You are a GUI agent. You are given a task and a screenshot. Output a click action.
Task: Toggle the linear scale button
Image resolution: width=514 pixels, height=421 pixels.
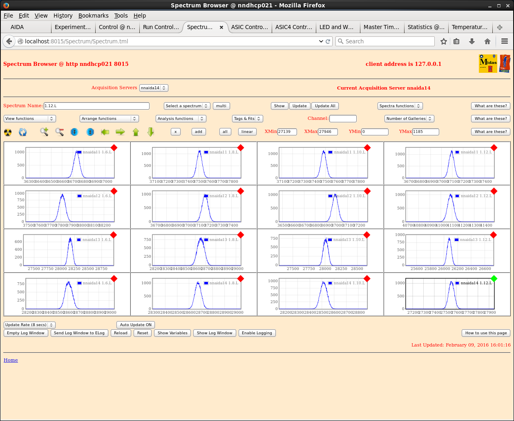point(247,132)
